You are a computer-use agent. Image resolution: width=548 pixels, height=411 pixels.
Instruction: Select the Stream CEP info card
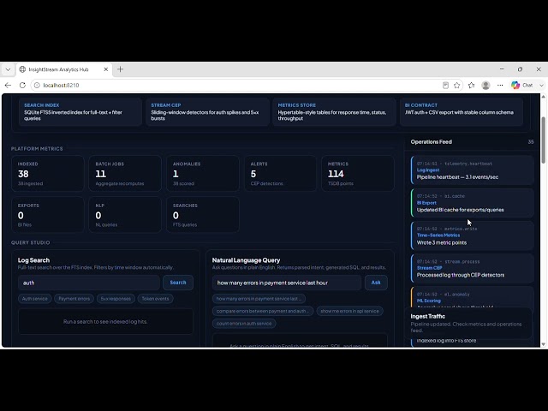pyautogui.click(x=207, y=111)
